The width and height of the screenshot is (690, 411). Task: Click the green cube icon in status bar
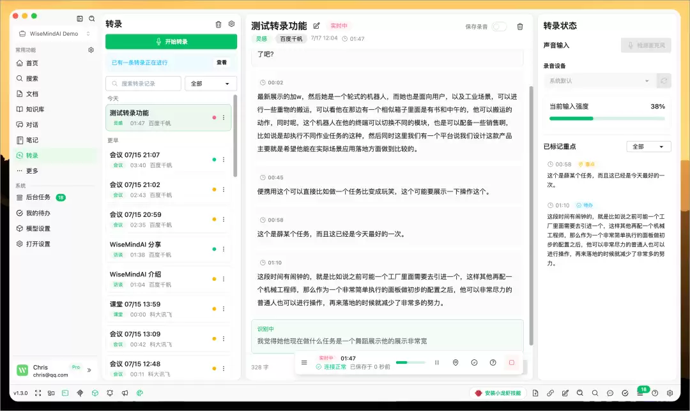[x=95, y=393]
